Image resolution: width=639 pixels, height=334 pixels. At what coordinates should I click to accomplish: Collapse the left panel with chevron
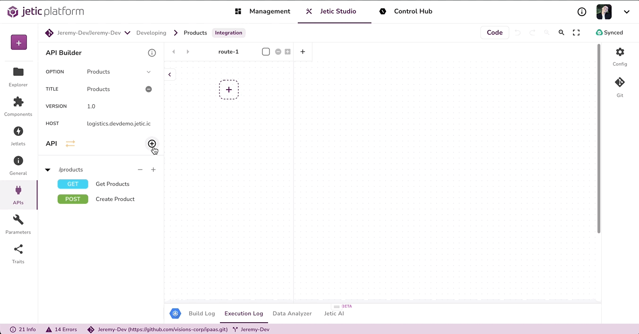(x=170, y=75)
